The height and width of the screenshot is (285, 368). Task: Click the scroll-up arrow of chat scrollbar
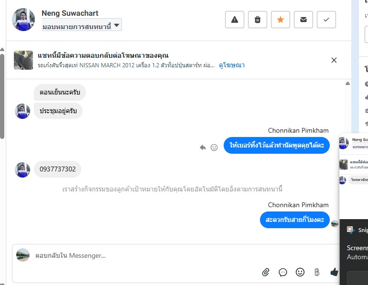(347, 84)
